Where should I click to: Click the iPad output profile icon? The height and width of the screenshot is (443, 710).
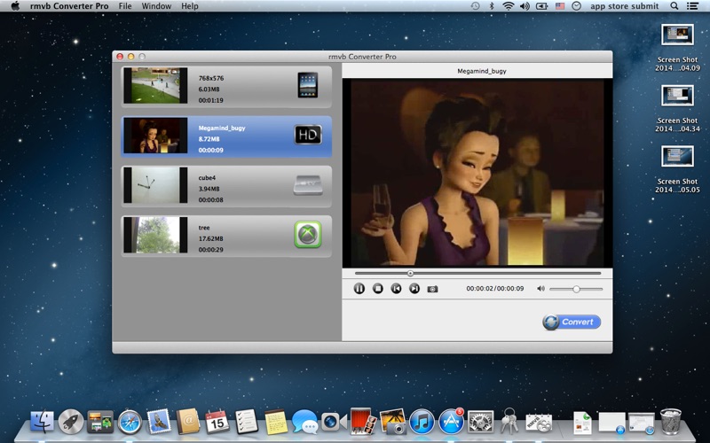[x=307, y=86]
